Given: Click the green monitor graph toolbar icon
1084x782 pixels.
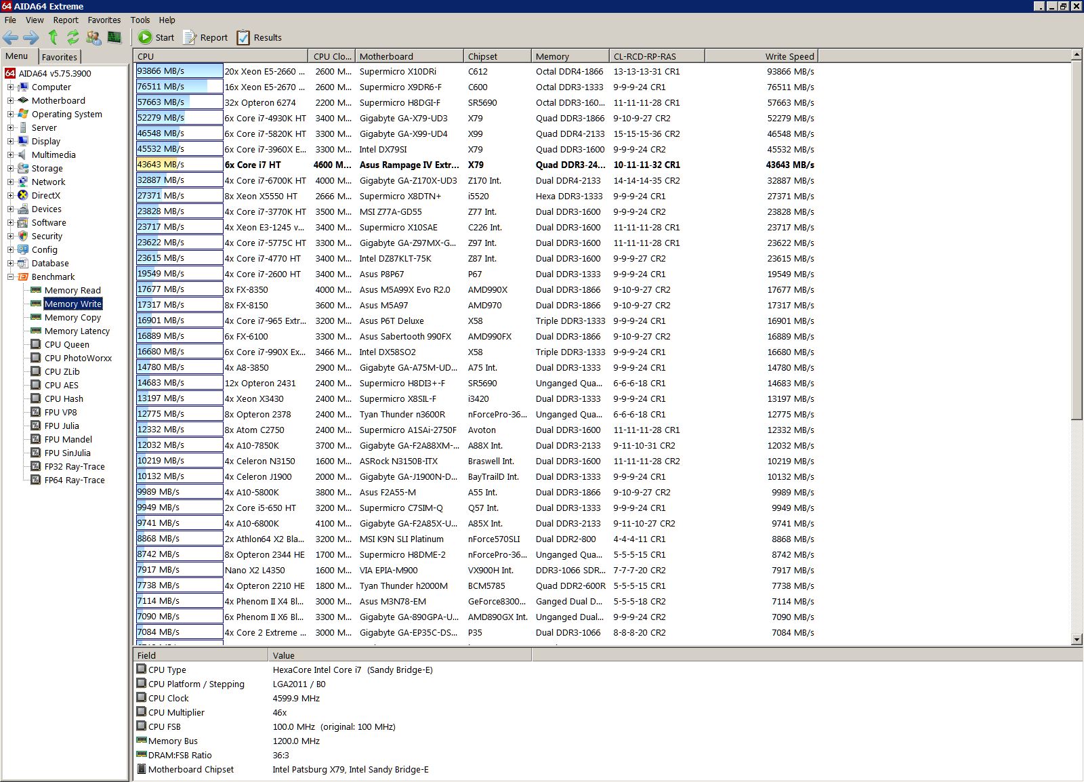Looking at the screenshot, I should pyautogui.click(x=114, y=37).
